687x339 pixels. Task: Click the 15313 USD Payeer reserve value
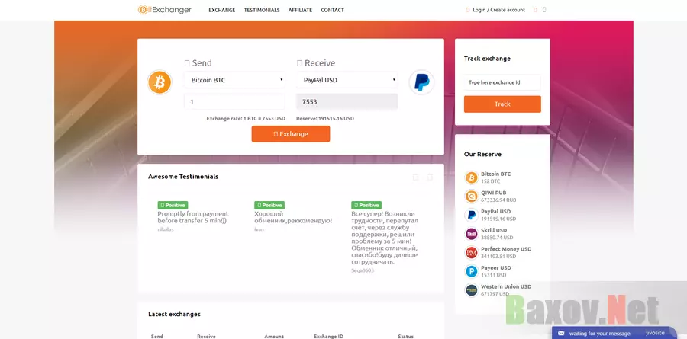(493, 275)
